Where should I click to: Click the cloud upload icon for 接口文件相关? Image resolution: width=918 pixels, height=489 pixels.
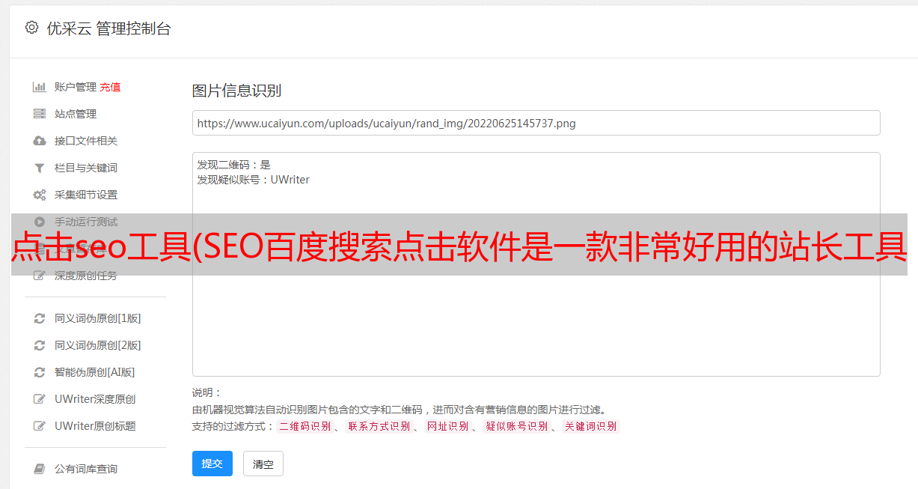(40, 141)
